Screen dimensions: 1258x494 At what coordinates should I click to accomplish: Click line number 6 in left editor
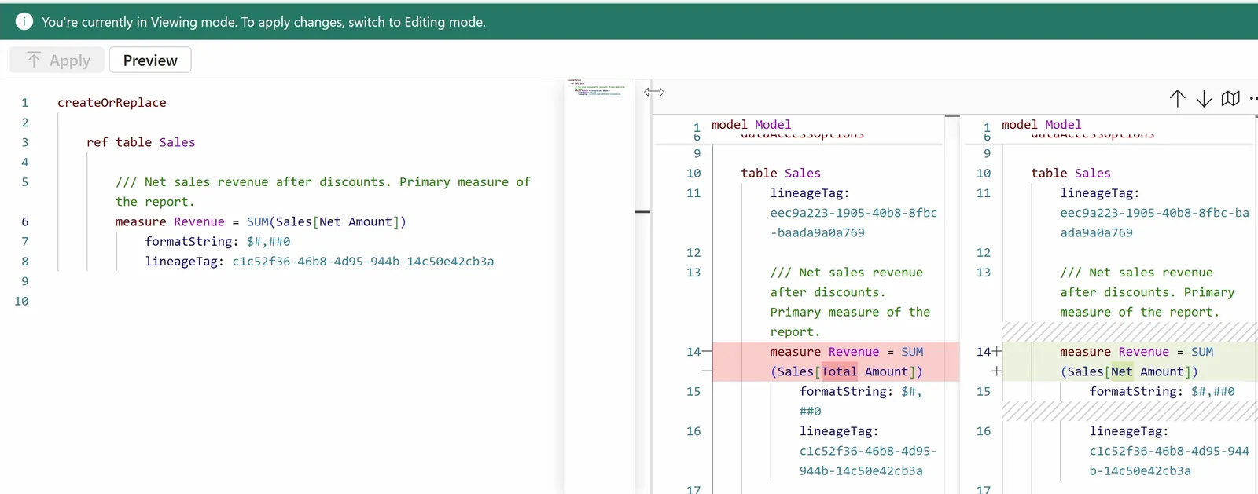(25, 221)
